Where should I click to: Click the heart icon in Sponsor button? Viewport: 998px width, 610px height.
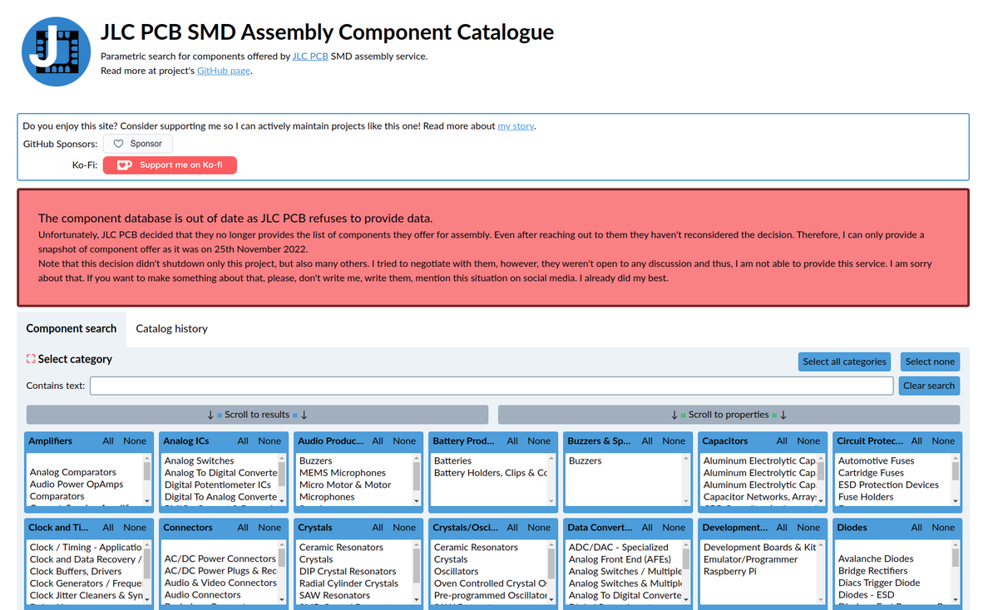coord(118,144)
